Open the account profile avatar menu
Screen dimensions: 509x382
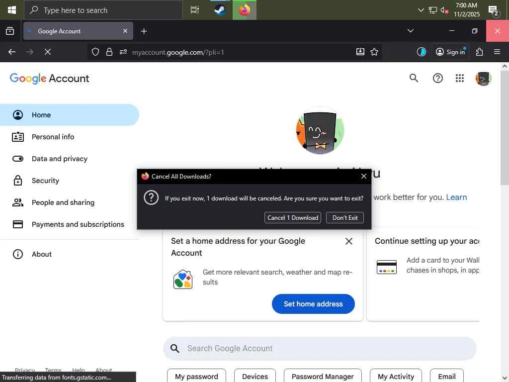pyautogui.click(x=483, y=78)
